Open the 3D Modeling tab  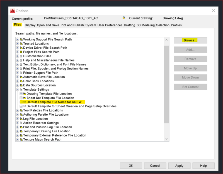click(146, 25)
